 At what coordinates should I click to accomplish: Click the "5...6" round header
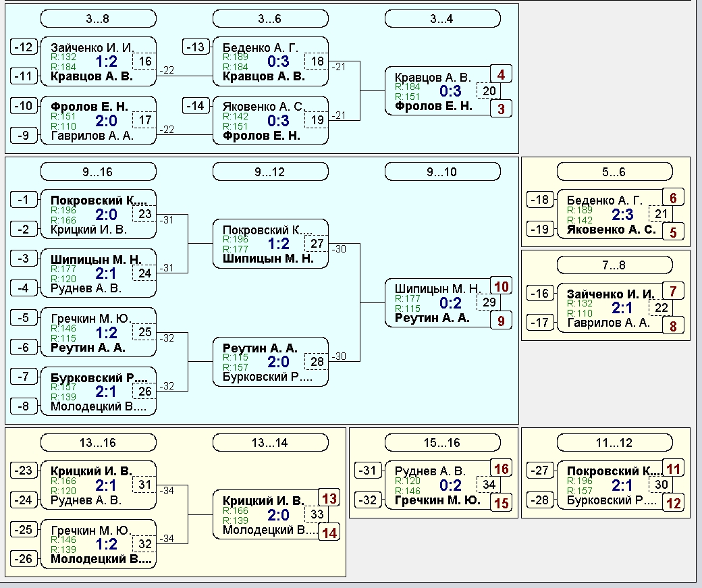tap(614, 172)
